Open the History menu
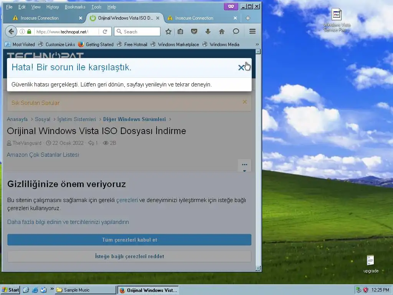The width and height of the screenshot is (393, 295). coord(53,7)
